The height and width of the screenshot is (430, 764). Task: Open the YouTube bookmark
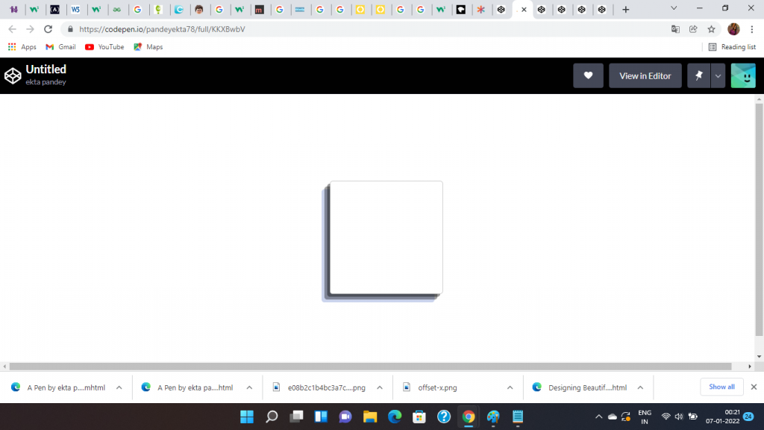[x=104, y=47]
